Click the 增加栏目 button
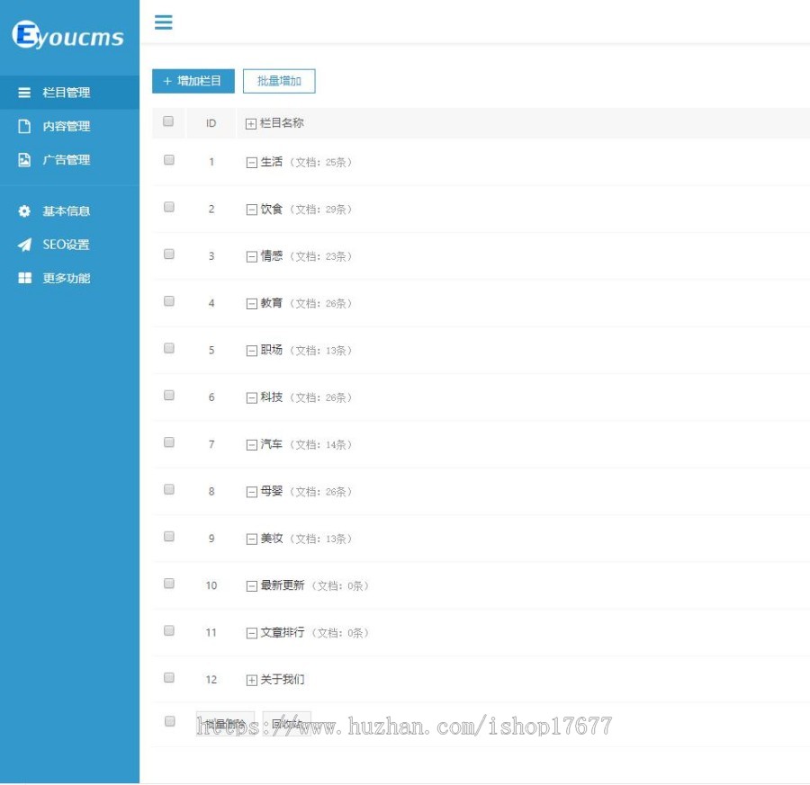Viewport: 810px width, 785px height. (193, 81)
